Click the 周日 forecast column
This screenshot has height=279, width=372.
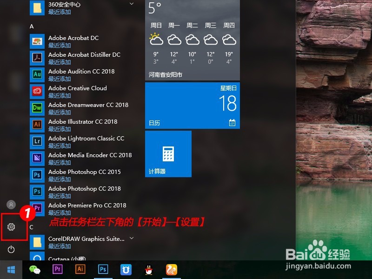pos(156,43)
